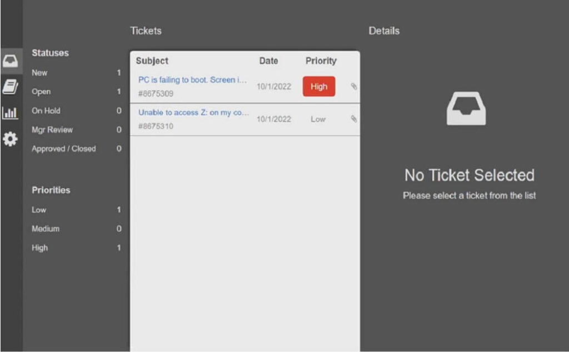This screenshot has height=352, width=569.
Task: Sort tickets by the Subject column header
Action: (152, 61)
